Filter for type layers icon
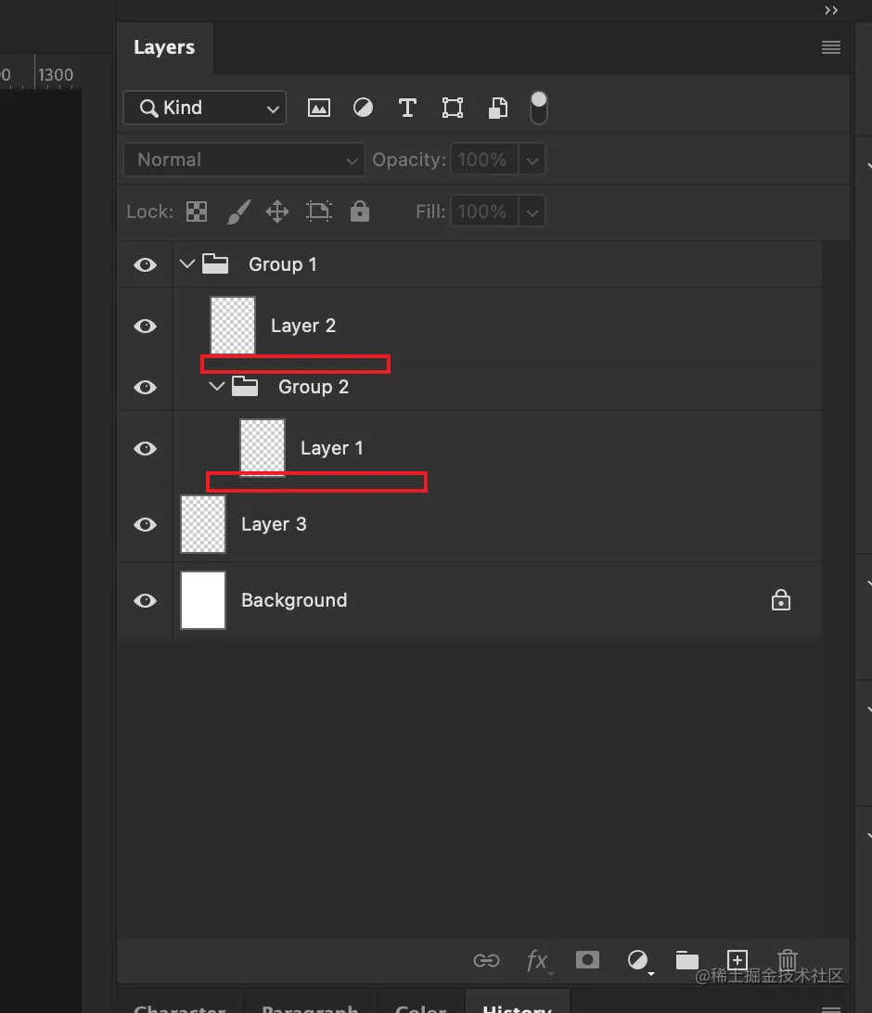872x1013 pixels. coord(407,108)
